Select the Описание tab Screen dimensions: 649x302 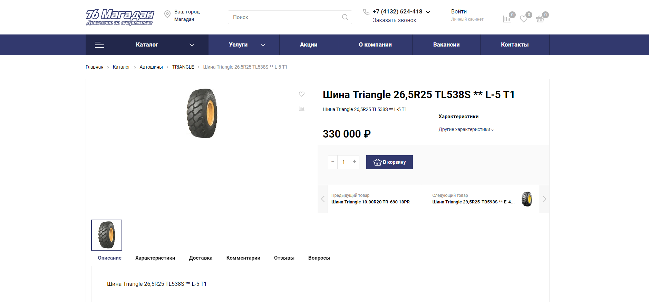pyautogui.click(x=110, y=258)
